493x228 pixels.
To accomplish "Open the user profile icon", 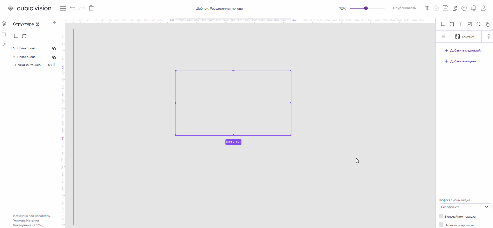I will point(483,8).
